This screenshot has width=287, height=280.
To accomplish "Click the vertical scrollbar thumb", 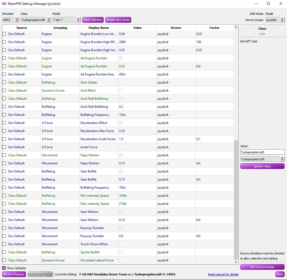I will tap(236, 200).
